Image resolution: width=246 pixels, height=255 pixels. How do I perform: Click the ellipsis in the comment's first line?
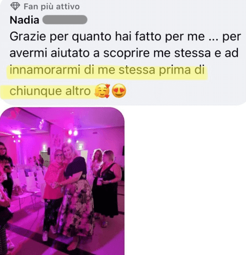coord(213,39)
